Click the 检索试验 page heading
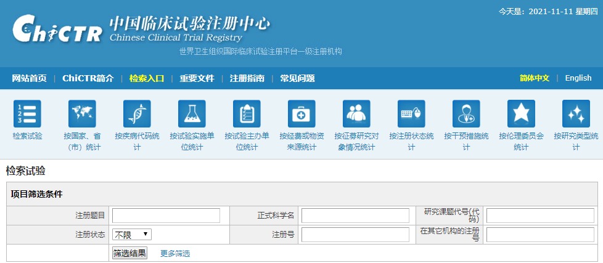The image size is (603, 263). 25,171
